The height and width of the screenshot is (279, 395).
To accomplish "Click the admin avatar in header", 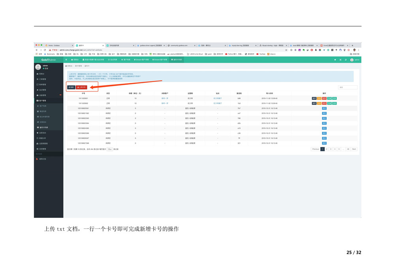I will [352, 60].
